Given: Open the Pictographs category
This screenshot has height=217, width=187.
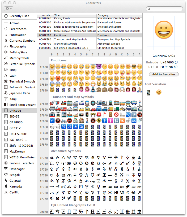Looking at the screenshot, I should tap(19, 46).
